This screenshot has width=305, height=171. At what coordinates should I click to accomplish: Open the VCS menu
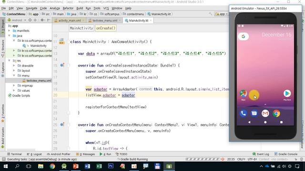coord(106,8)
